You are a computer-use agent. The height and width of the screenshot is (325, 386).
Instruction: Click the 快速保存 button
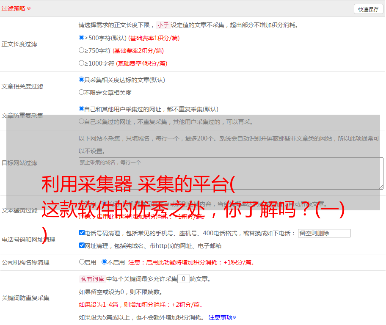(x=368, y=9)
